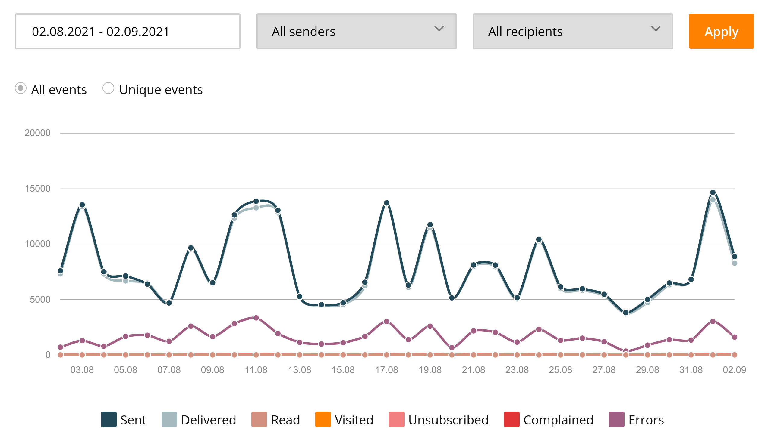
Task: Click the Sent data point on 21.08
Action: click(474, 265)
